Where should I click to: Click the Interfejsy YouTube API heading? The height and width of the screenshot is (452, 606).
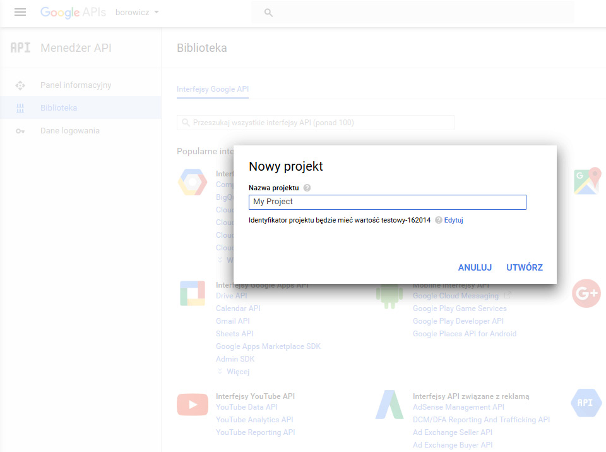pos(255,396)
